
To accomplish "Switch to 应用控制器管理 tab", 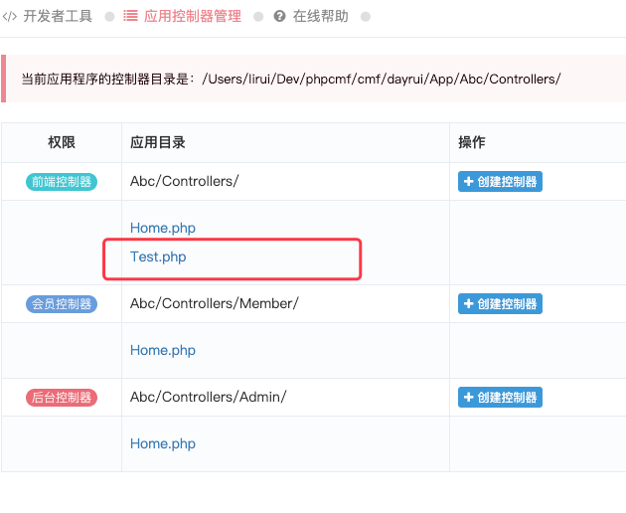I will tap(193, 16).
